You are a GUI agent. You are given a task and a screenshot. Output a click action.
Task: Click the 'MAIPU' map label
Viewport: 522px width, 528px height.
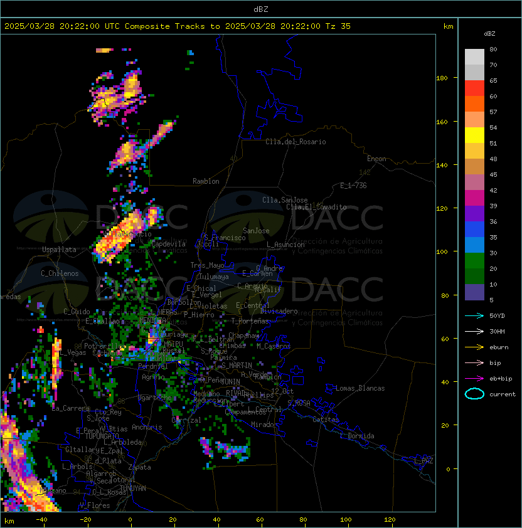coord(173,344)
